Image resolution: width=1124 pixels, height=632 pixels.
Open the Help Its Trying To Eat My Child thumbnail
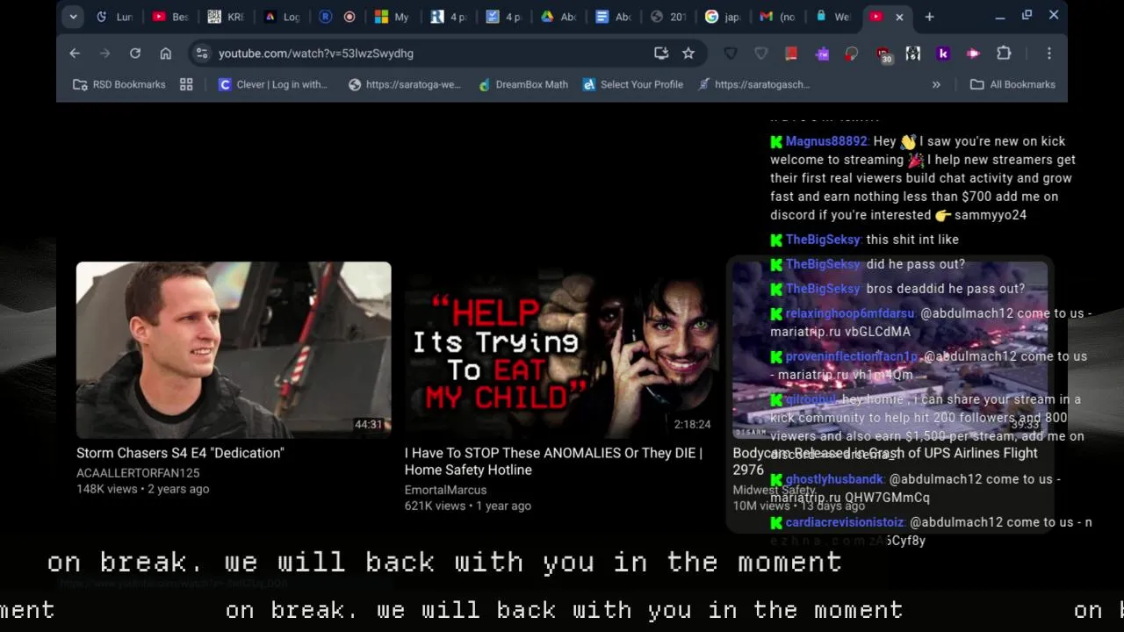tap(562, 349)
